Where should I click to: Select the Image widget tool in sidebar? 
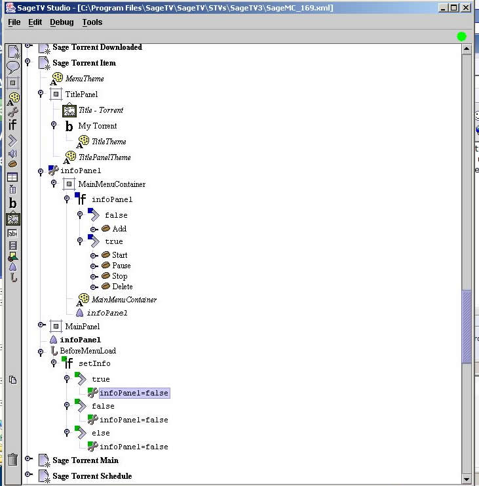click(13, 219)
